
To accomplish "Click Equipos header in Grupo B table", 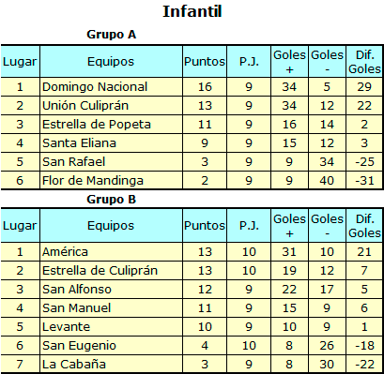I will point(111,225).
